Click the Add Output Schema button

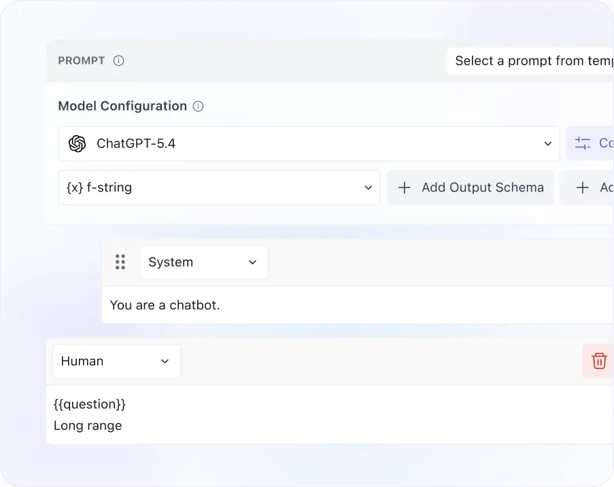click(x=470, y=187)
